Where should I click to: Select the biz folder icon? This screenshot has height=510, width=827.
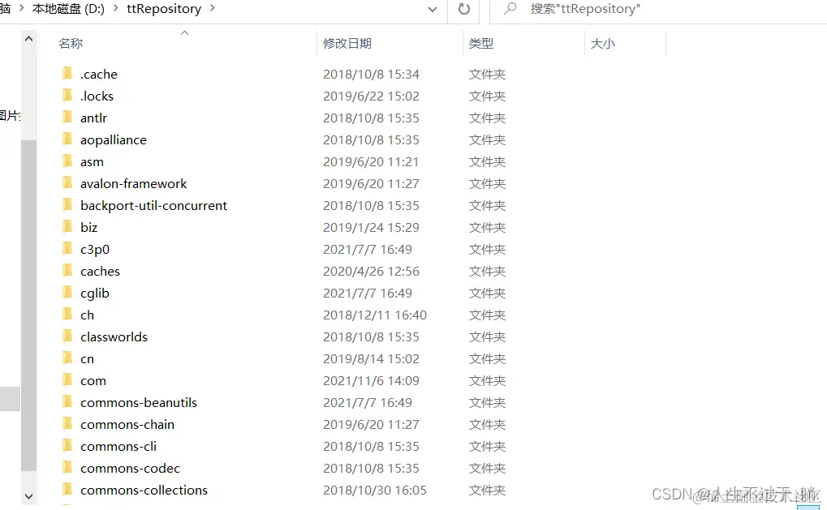point(67,226)
